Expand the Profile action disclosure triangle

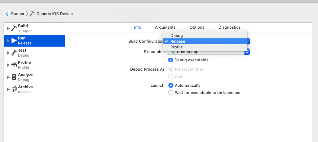[8, 65]
